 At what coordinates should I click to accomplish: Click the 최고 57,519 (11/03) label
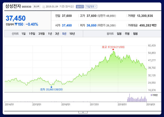(113, 47)
